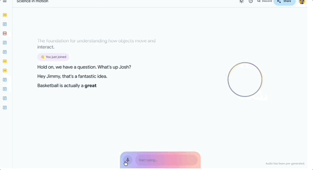313x170 pixels.
Task: Open the help question mark icon
Action: point(251,1)
